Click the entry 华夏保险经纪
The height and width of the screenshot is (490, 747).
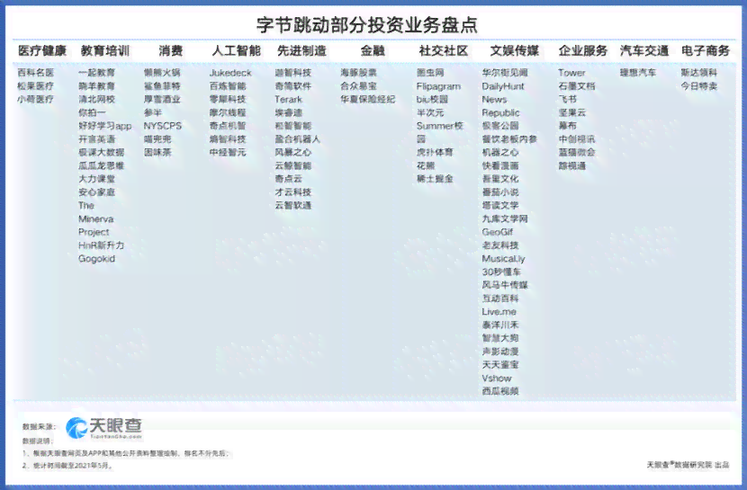pyautogui.click(x=368, y=100)
